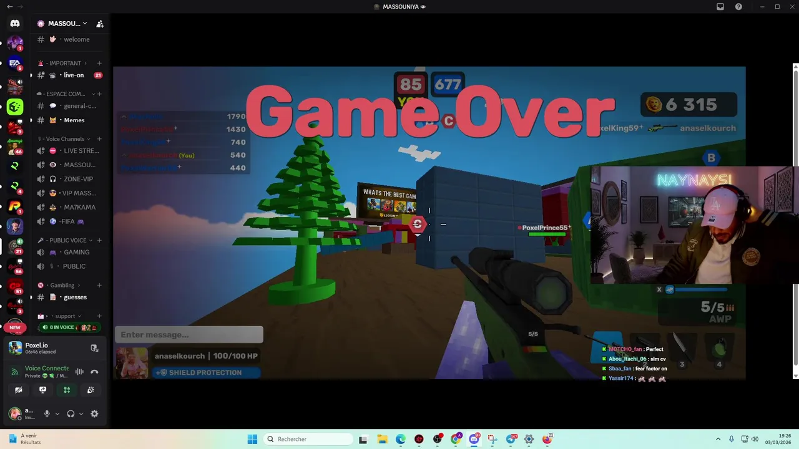Click Voice Connected connection status icon
The image size is (799, 449).
pos(15,372)
